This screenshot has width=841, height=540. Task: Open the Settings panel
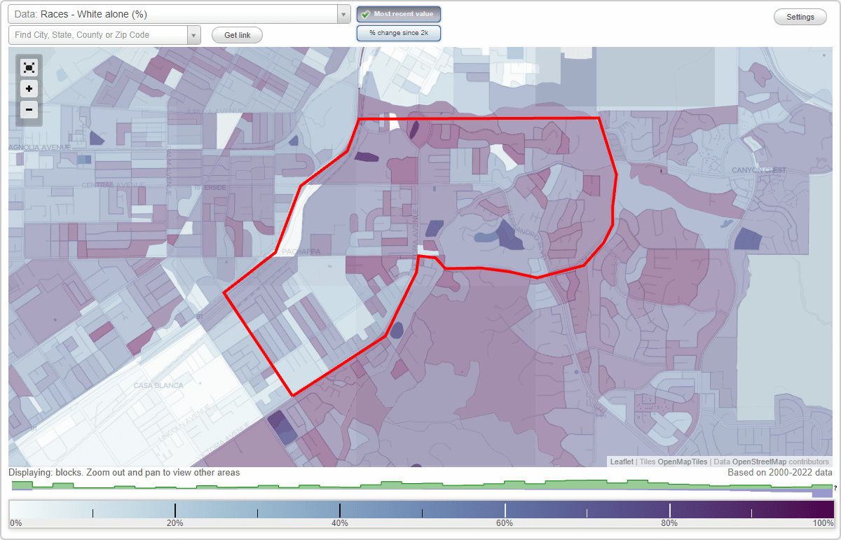tap(800, 16)
